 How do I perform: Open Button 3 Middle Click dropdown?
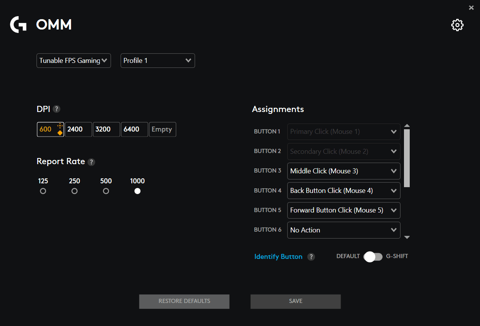tap(344, 171)
